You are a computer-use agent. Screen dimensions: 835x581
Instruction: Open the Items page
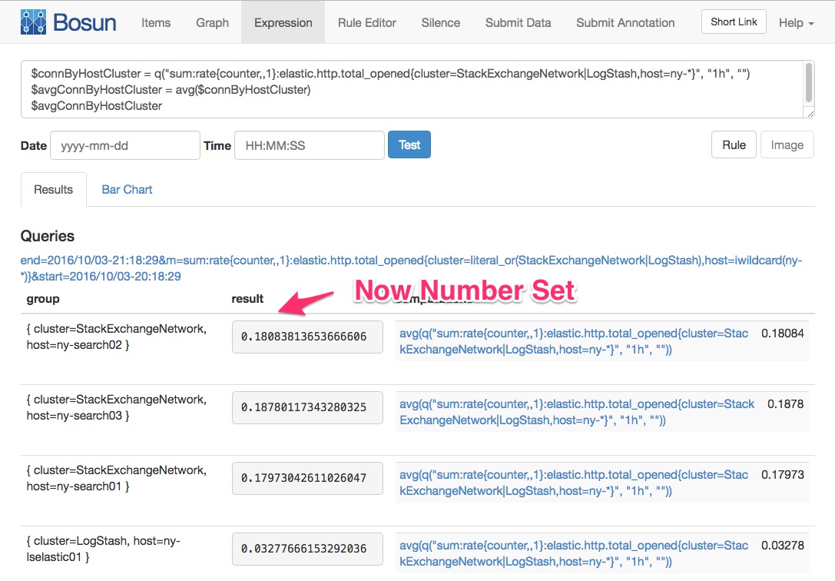click(156, 22)
